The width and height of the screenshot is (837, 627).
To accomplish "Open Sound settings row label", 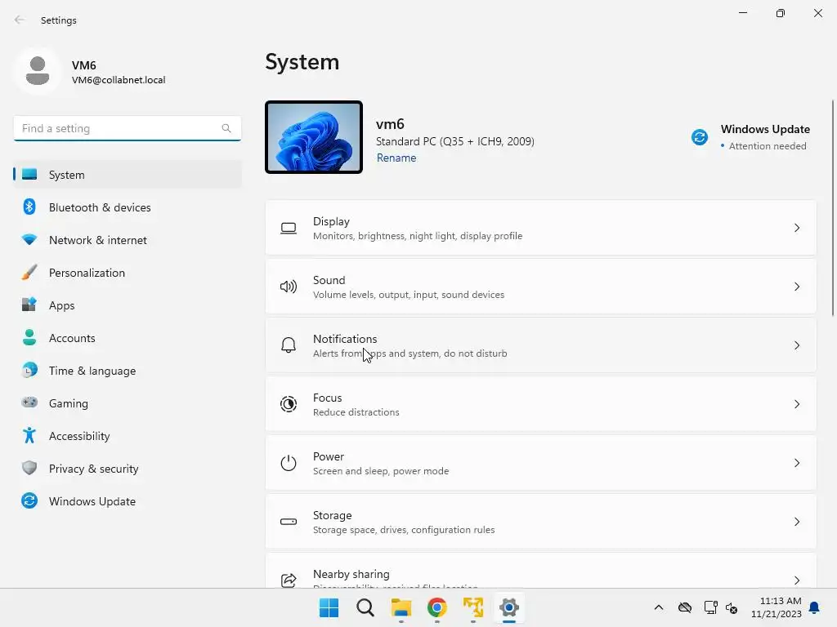I will click(x=329, y=280).
